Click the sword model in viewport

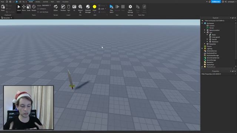tap(71, 79)
